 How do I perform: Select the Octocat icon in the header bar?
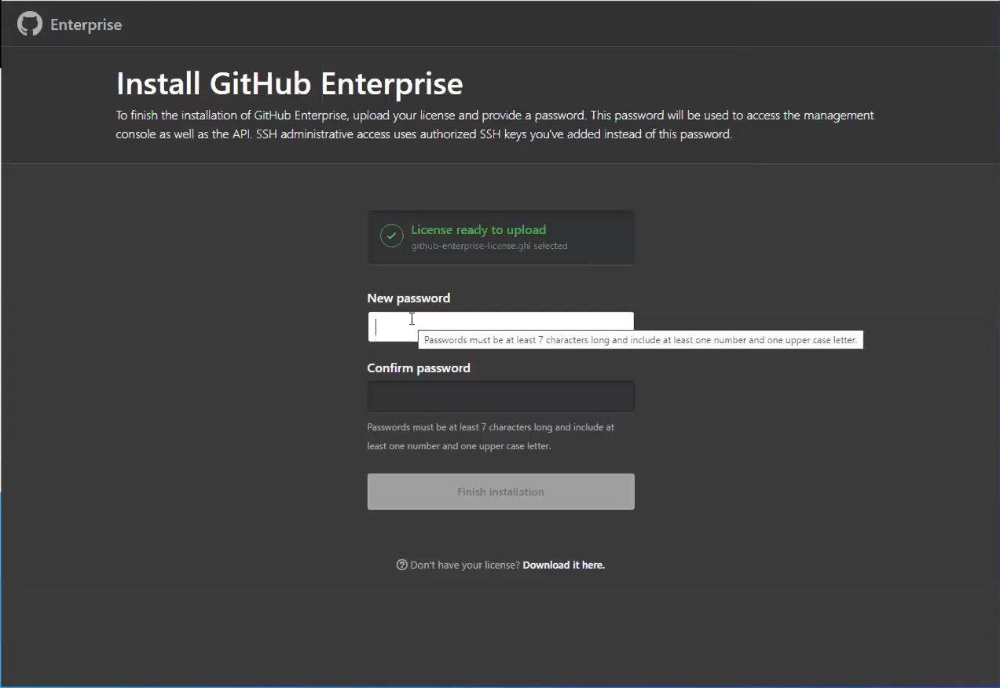[28, 24]
